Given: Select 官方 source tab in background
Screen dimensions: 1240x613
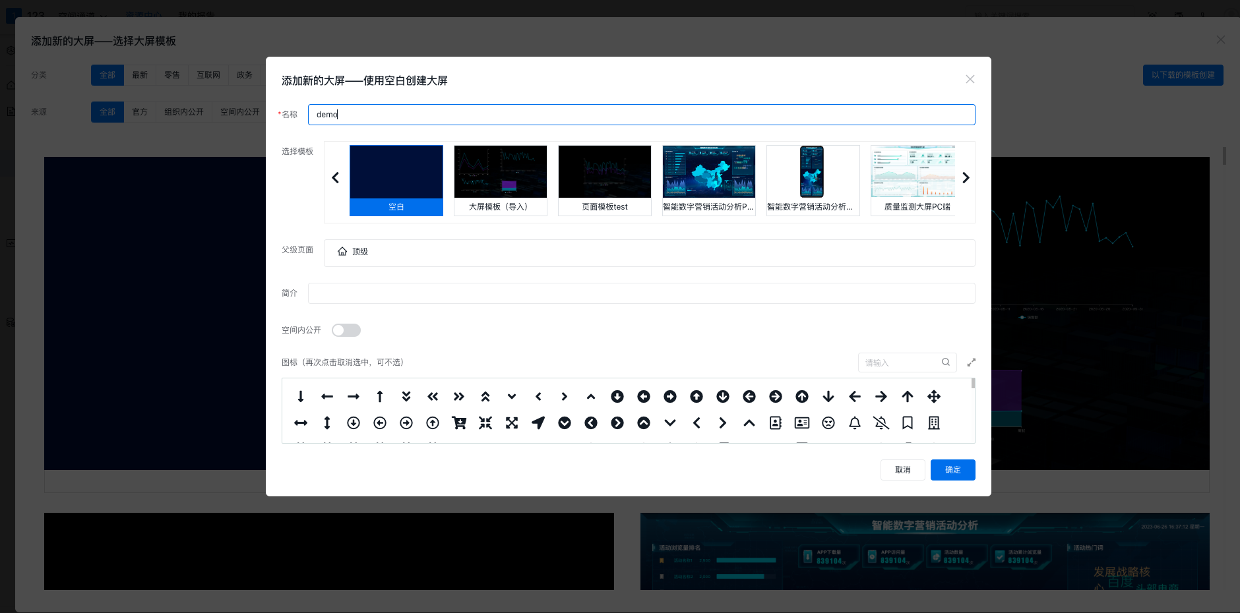Looking at the screenshot, I should click(140, 112).
